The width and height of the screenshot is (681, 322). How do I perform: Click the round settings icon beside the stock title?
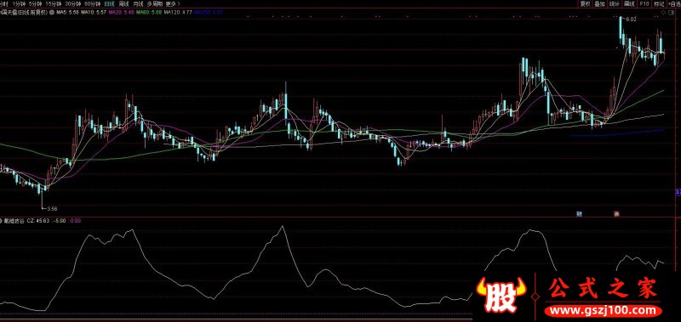pos(52,13)
